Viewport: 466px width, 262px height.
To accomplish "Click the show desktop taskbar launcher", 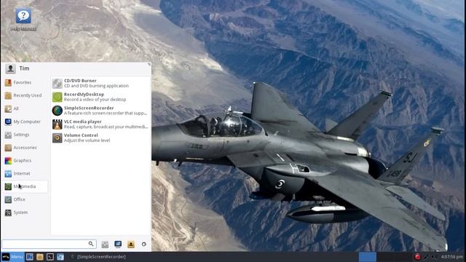I will click(x=29, y=257).
